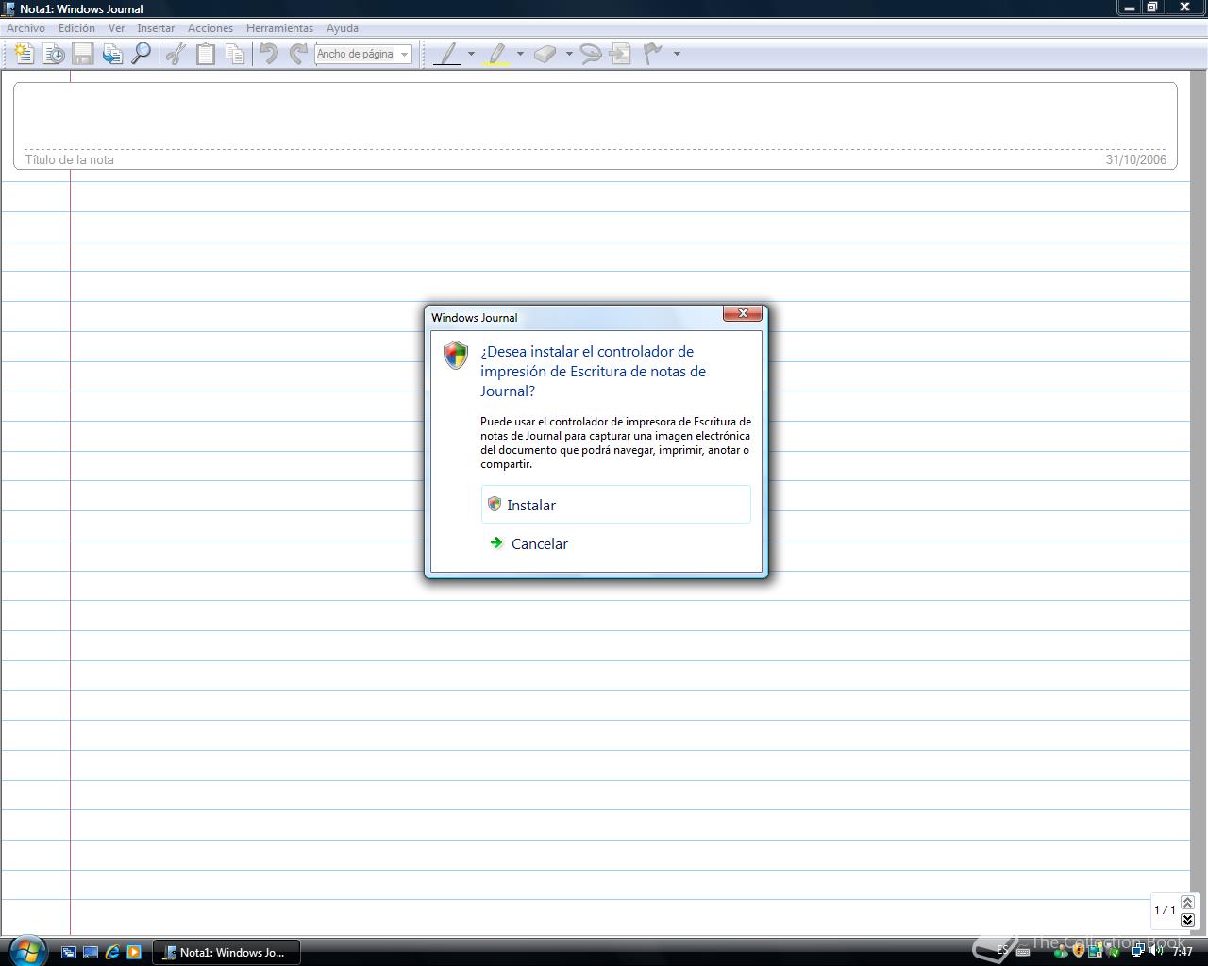
Task: Click the volume speaker tray icon
Action: coord(1156,951)
